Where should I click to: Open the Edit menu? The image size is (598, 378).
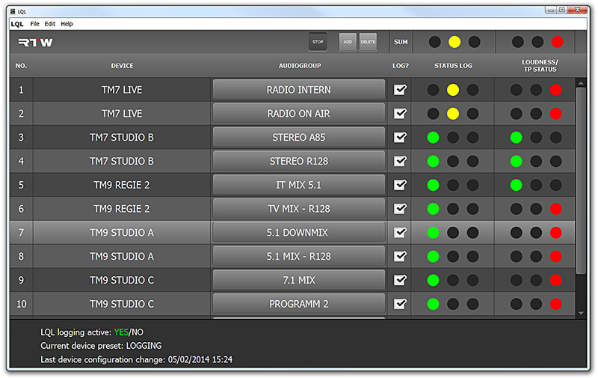coord(50,24)
